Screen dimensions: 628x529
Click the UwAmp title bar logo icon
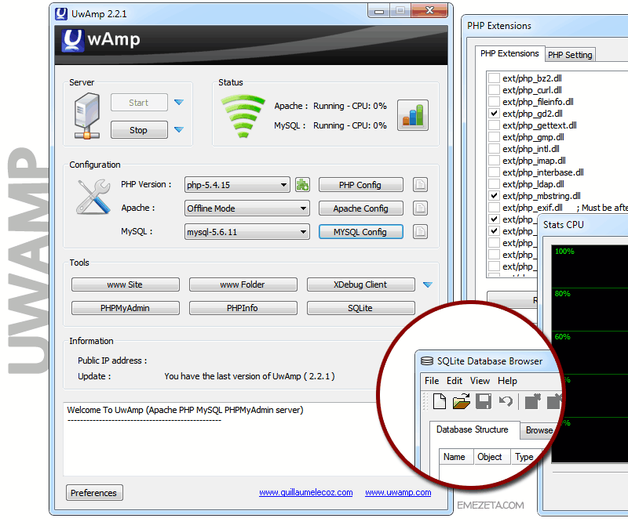(61, 13)
